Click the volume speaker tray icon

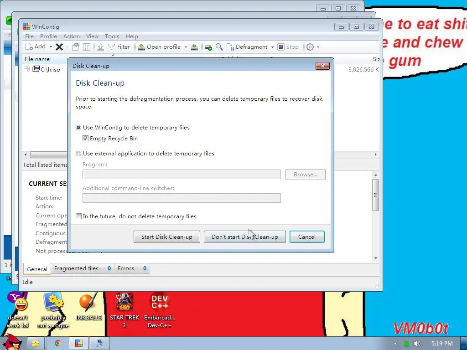coord(417,344)
